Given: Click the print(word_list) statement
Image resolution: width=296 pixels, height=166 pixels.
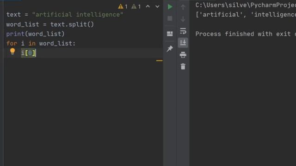Looking at the screenshot, I should click(35, 34).
